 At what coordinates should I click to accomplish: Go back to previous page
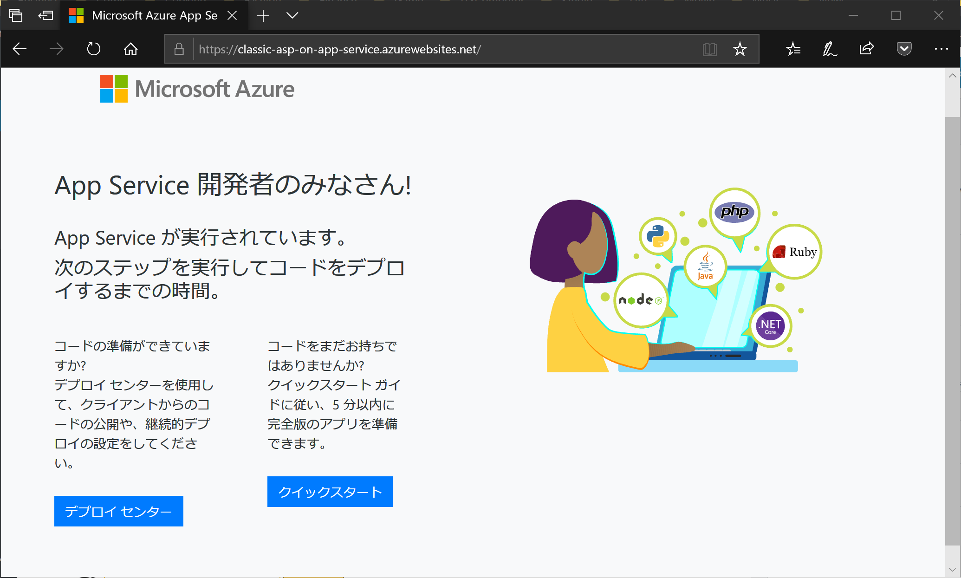point(19,49)
